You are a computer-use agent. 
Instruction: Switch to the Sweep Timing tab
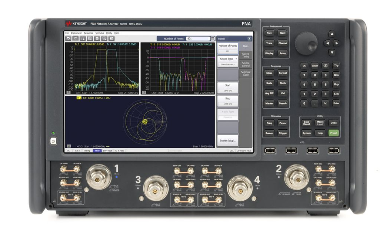coord(246,55)
